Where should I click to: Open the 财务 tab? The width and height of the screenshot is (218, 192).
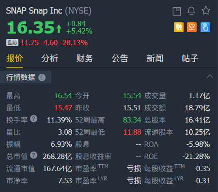point(85,58)
